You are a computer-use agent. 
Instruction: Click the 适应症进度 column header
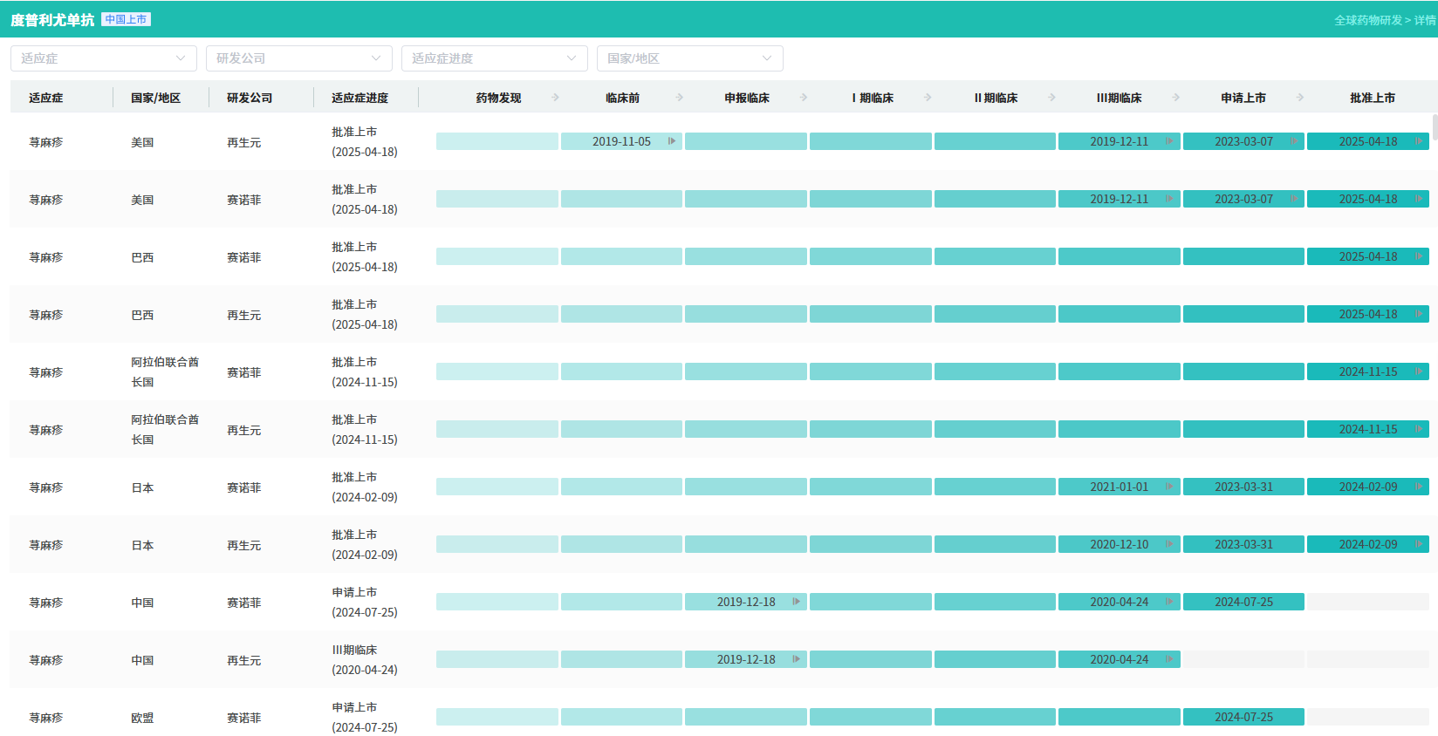tap(359, 98)
